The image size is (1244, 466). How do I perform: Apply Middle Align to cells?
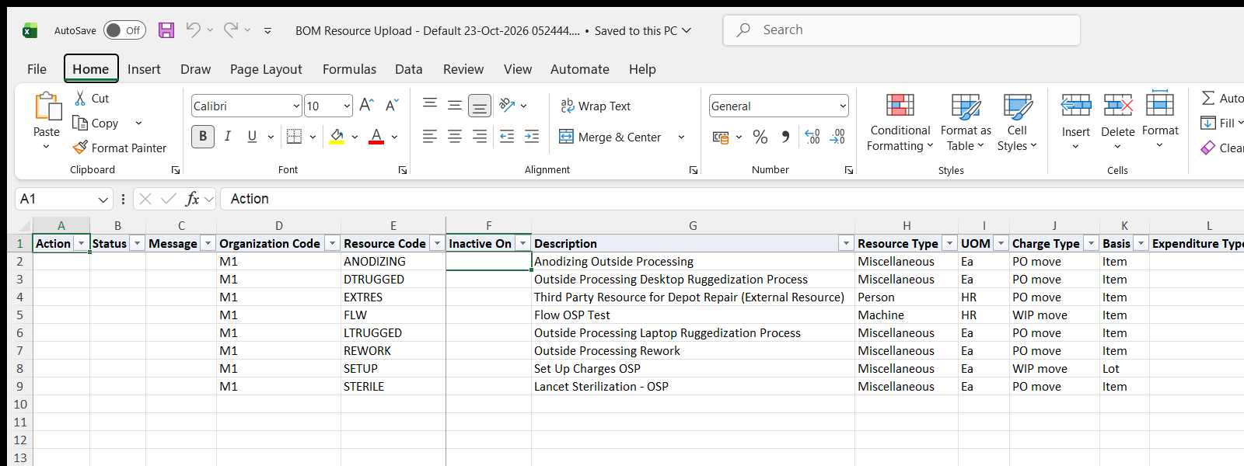coord(455,105)
